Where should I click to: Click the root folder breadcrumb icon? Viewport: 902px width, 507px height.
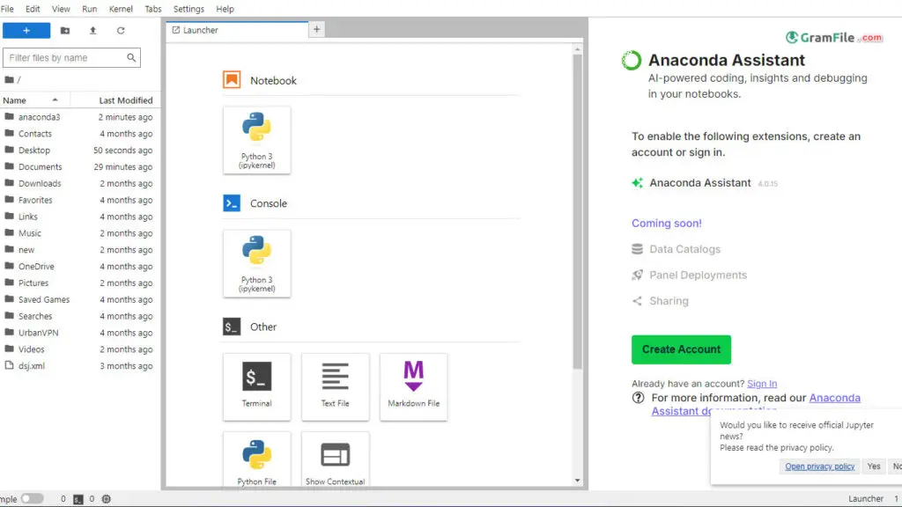coord(9,80)
